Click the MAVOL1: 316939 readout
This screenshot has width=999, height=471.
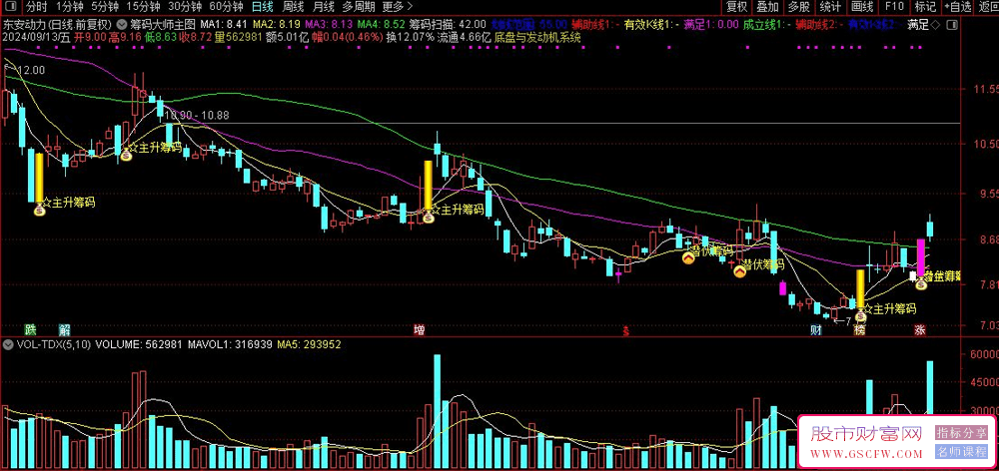click(230, 343)
